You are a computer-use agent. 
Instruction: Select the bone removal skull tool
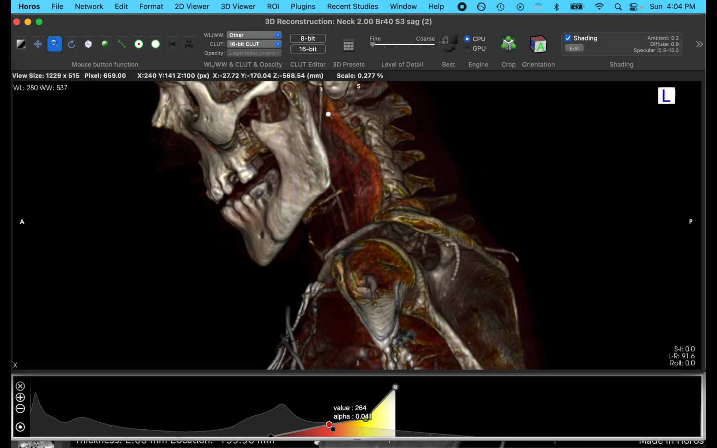pyautogui.click(x=189, y=44)
